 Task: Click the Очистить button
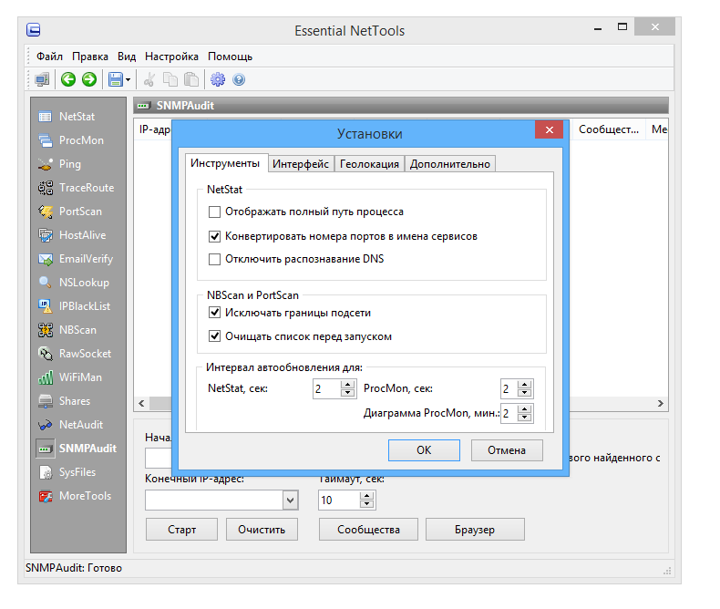pyautogui.click(x=262, y=530)
